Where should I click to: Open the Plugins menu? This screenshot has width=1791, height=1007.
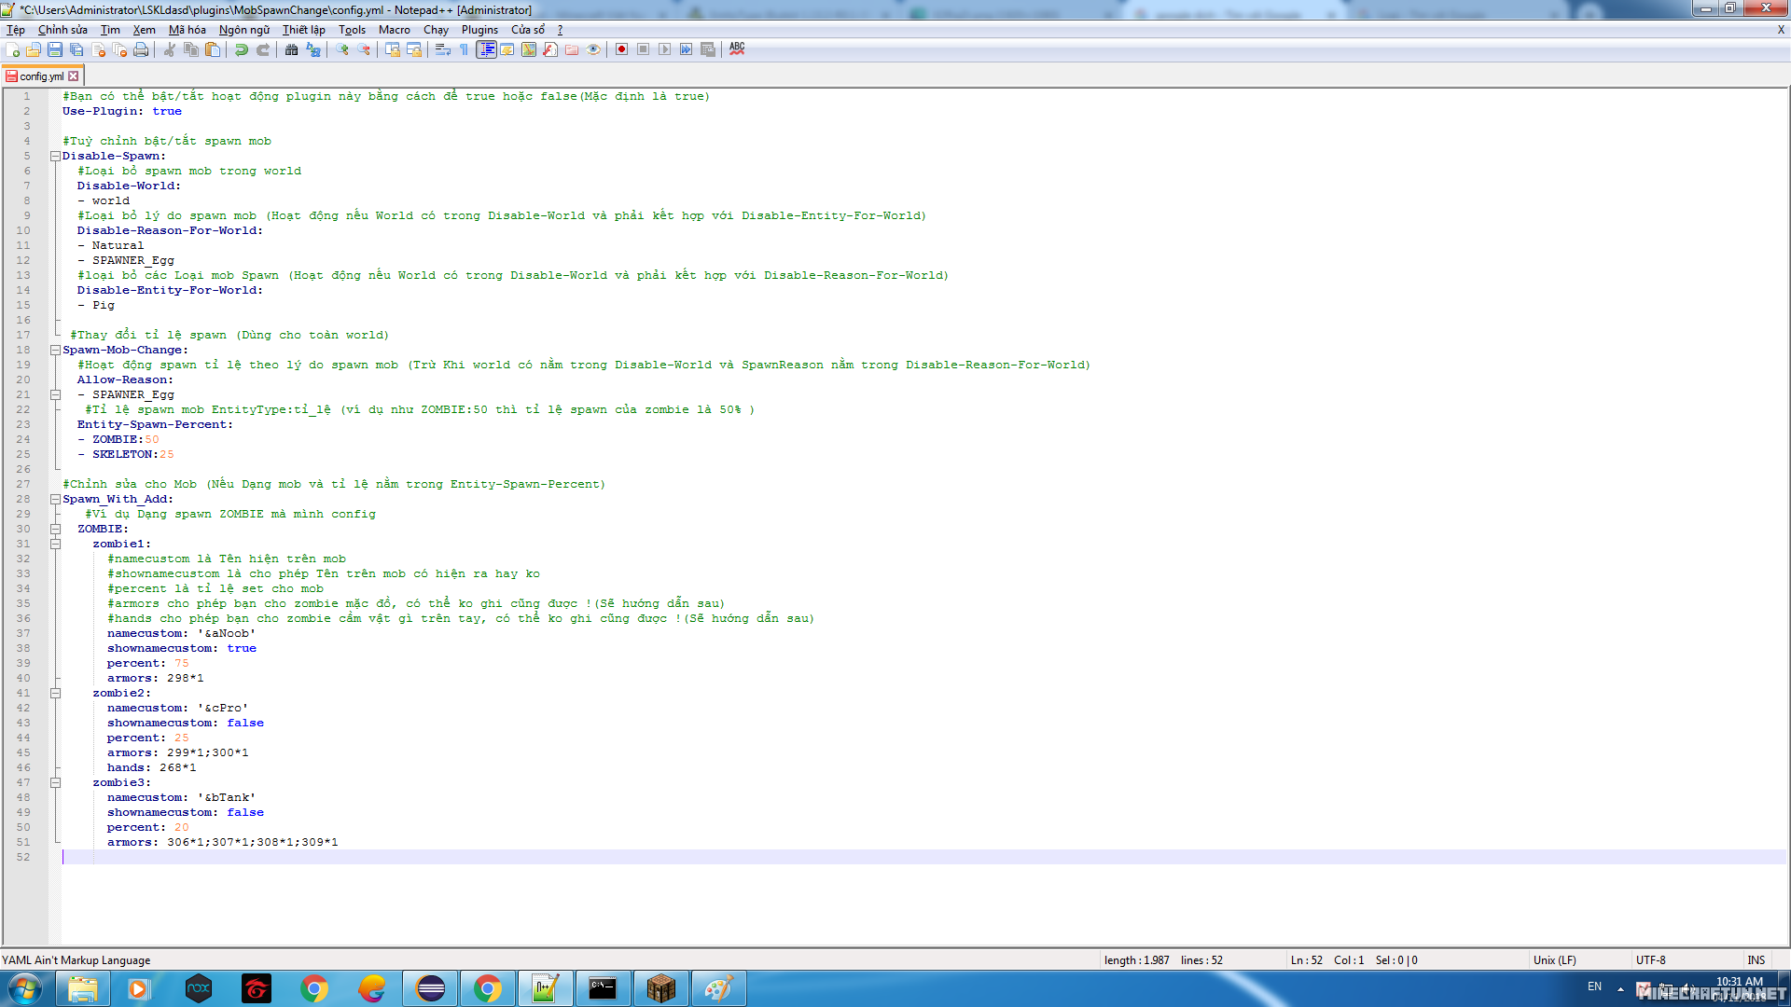(479, 30)
